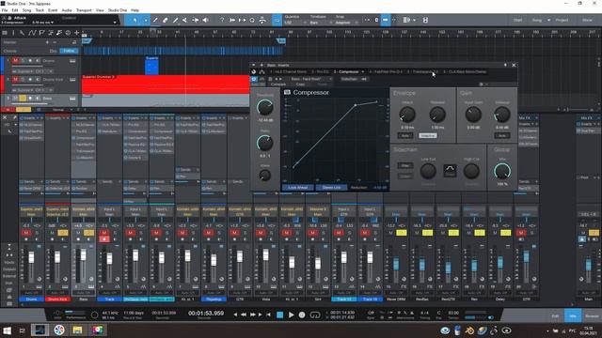This screenshot has height=338, width=602.
Task: Open the Audio menu
Action: point(67,10)
